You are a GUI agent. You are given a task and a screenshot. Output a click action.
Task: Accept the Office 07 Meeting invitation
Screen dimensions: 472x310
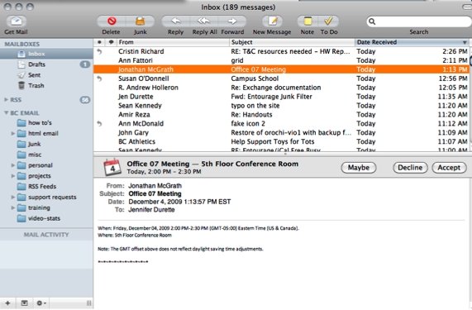point(449,168)
